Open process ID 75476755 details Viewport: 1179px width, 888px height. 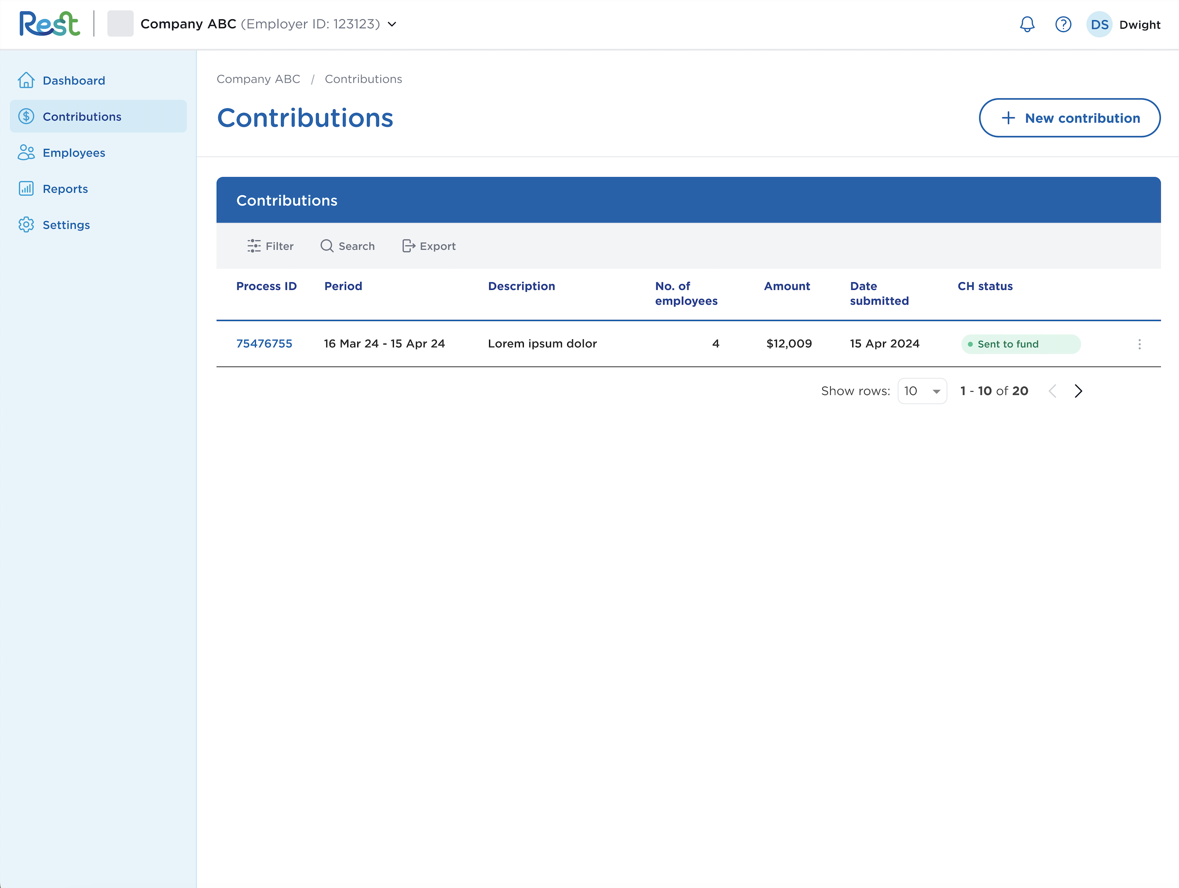point(264,344)
